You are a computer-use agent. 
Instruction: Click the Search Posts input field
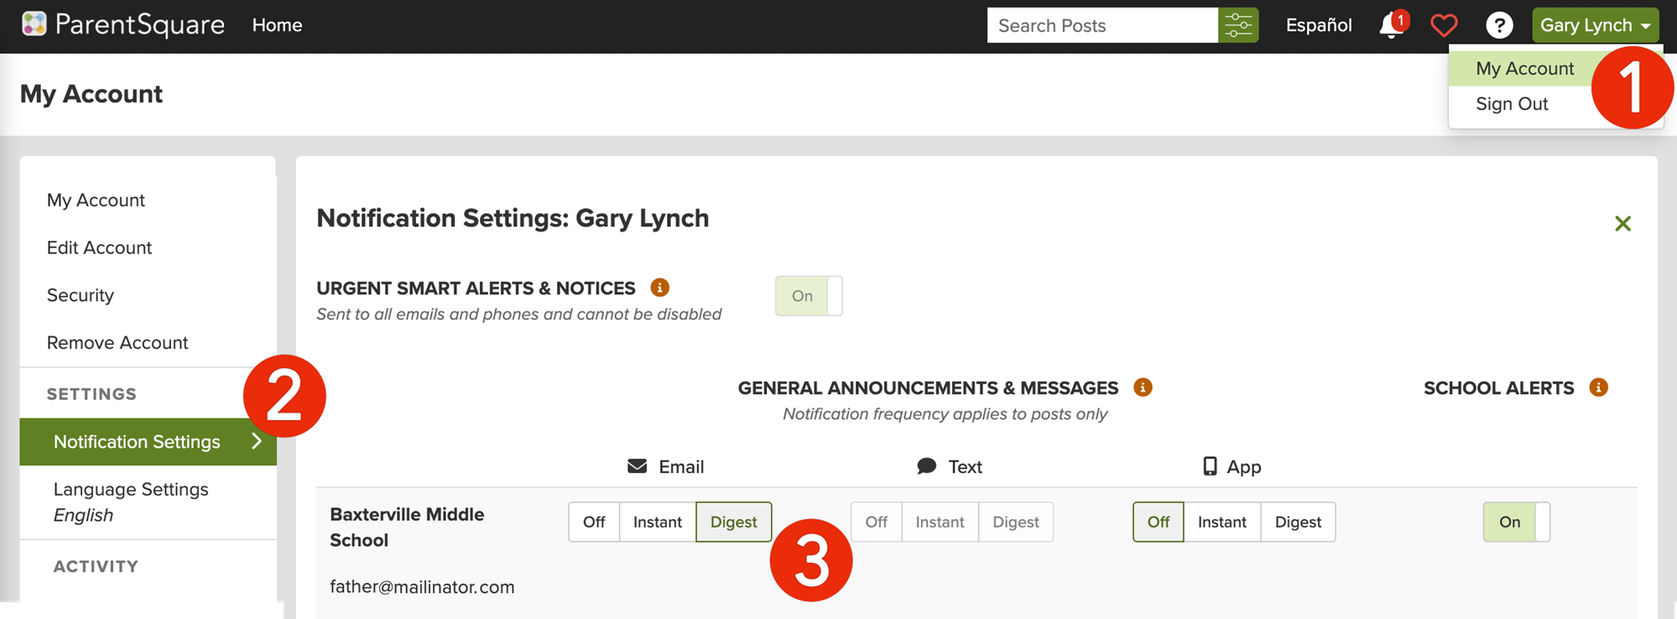[1102, 25]
